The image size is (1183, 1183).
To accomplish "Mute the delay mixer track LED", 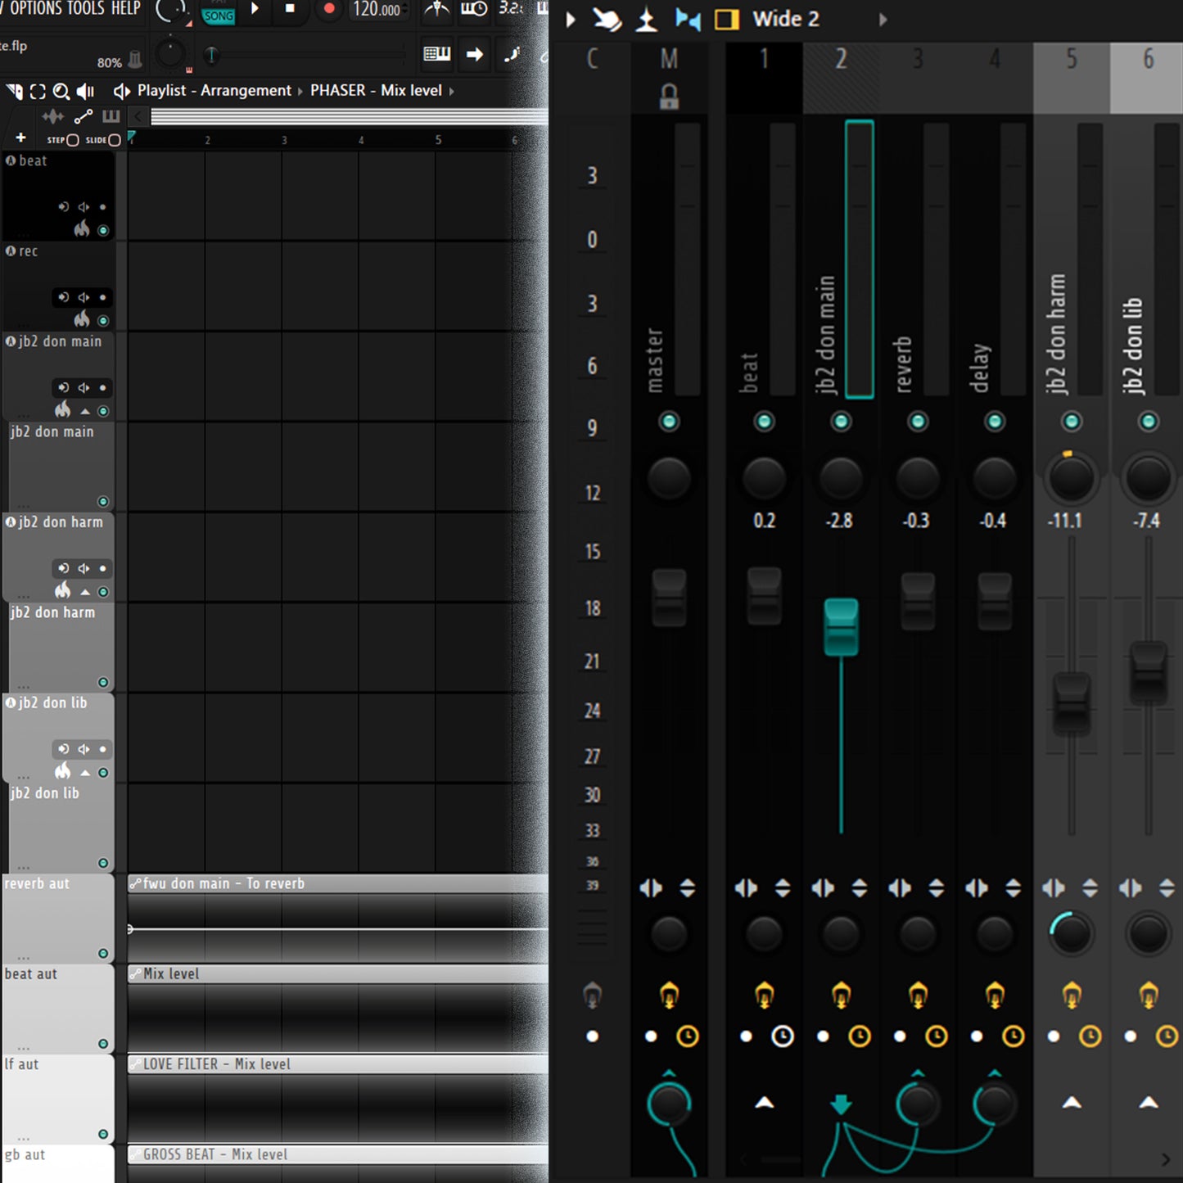I will [995, 422].
